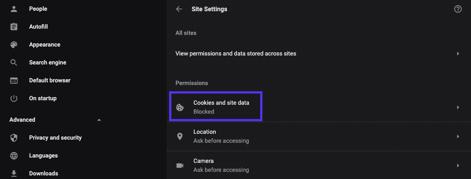Image resolution: width=471 pixels, height=179 pixels.
Task: Click the On startup power icon
Action: pyautogui.click(x=14, y=98)
